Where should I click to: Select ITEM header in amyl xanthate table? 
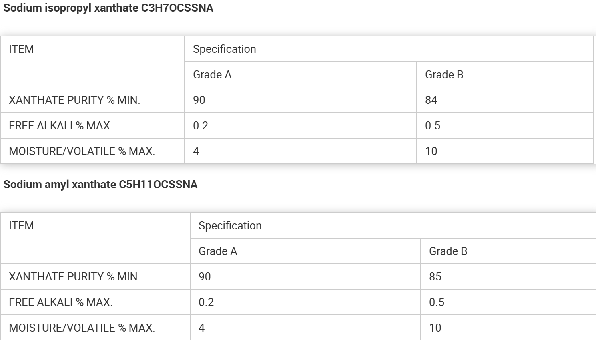[21, 226]
